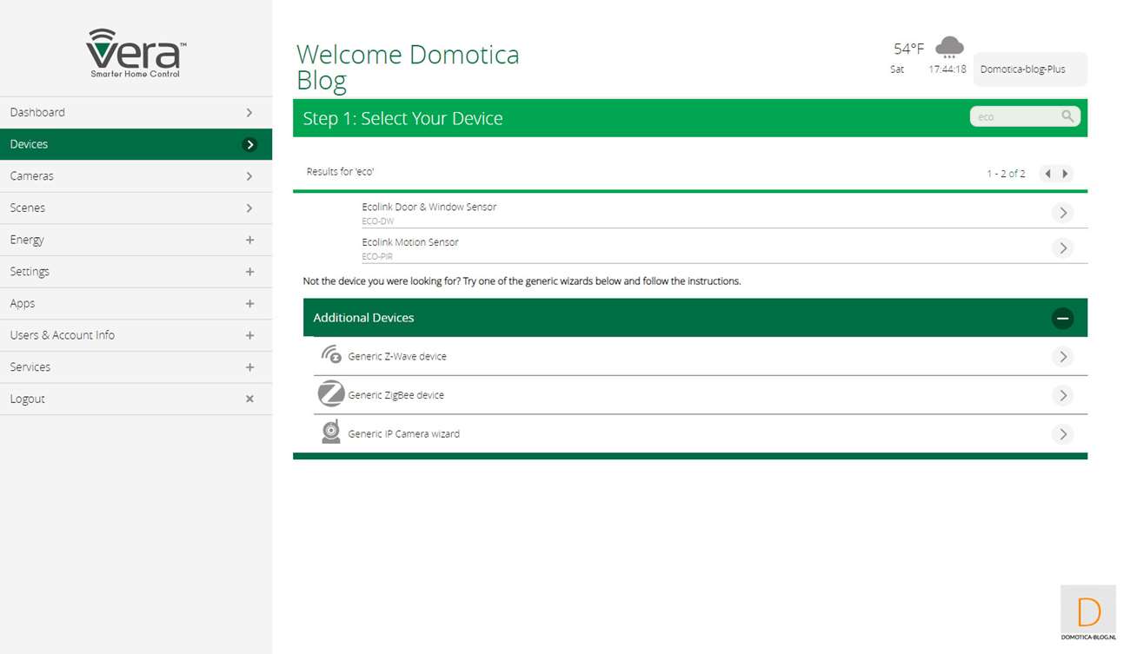The height and width of the screenshot is (654, 1130).
Task: Click the Generic Z-Wave device icon
Action: 330,355
